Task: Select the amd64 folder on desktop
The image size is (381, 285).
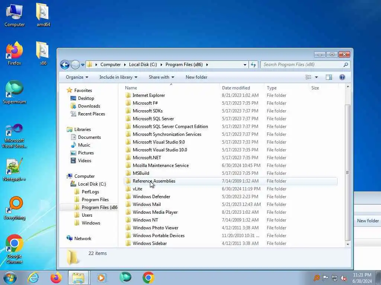Action: 43,15
